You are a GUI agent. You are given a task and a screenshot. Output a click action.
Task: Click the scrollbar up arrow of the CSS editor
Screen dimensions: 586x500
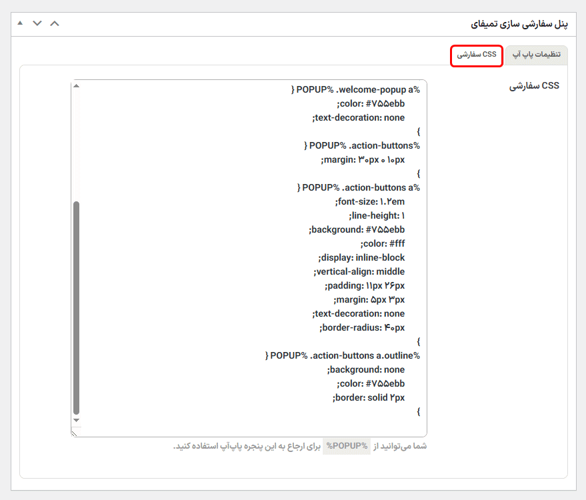[75, 85]
